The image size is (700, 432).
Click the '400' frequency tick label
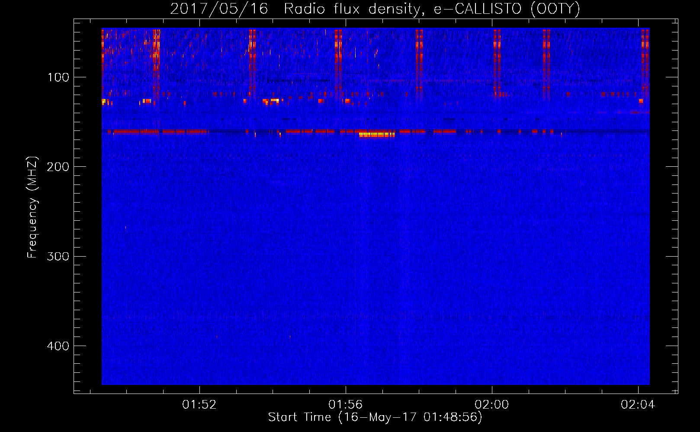point(58,346)
